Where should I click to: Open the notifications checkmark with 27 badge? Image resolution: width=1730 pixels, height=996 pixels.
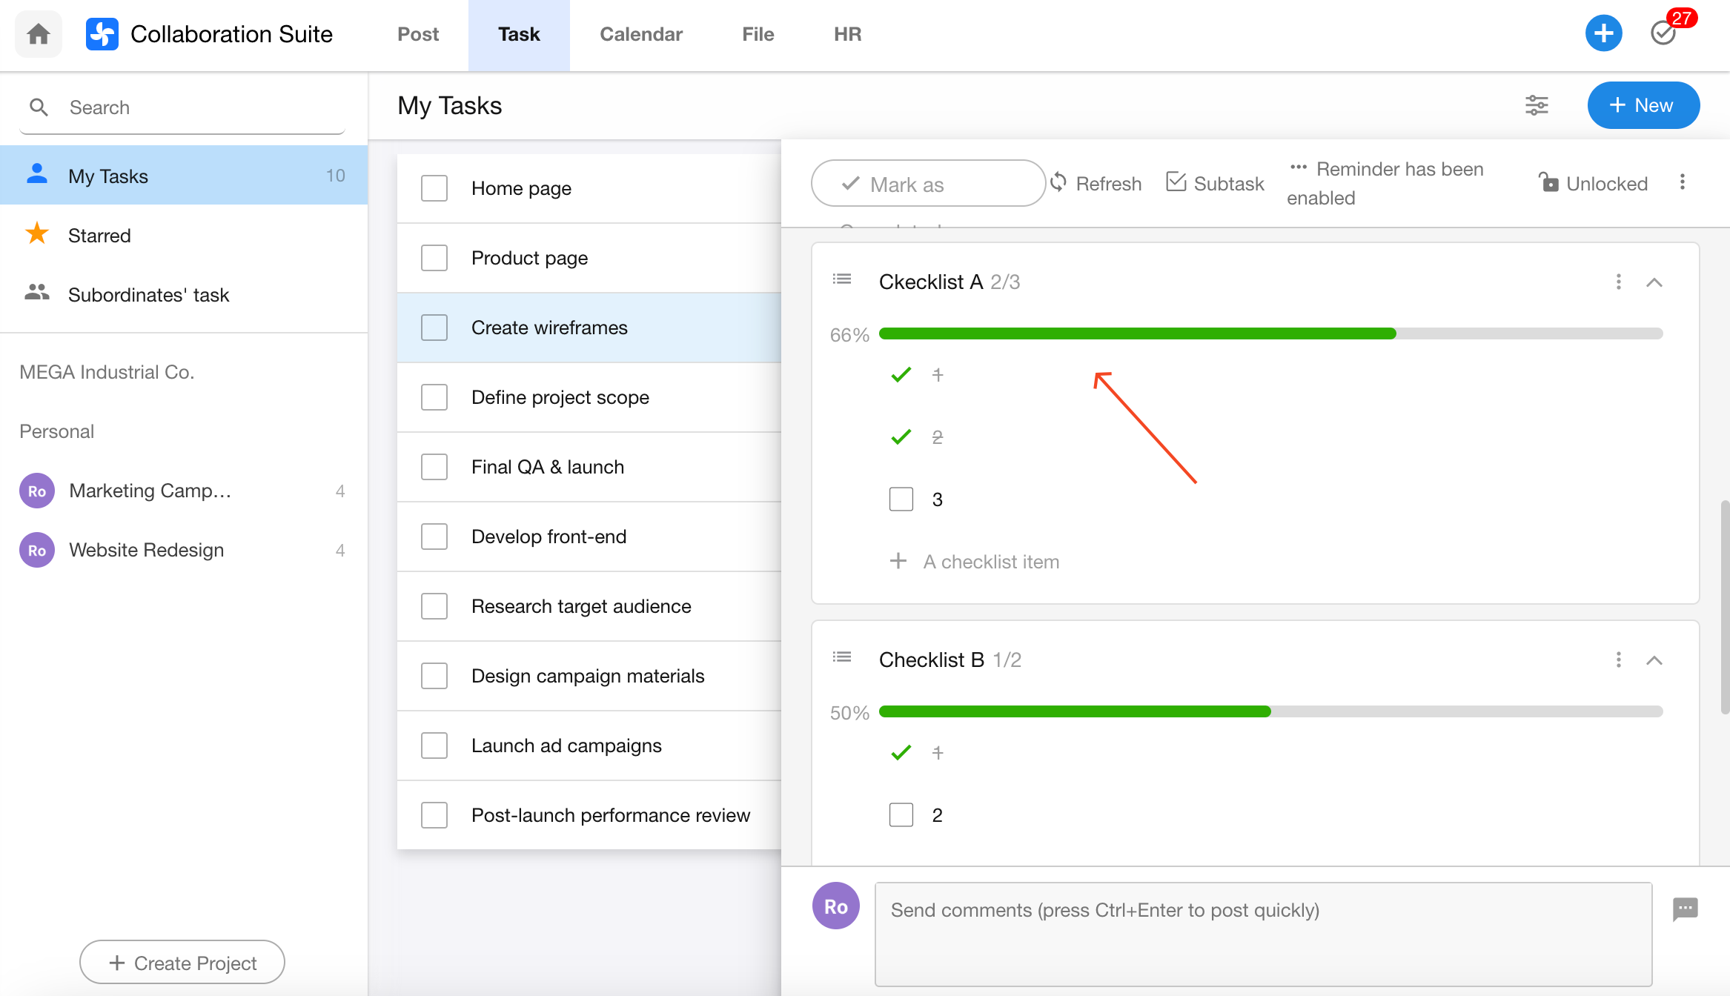pos(1664,33)
